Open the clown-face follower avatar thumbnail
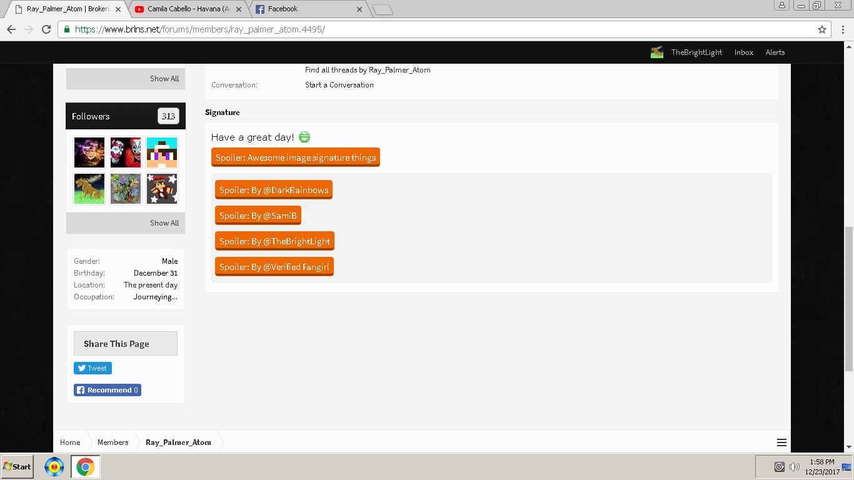 [126, 152]
